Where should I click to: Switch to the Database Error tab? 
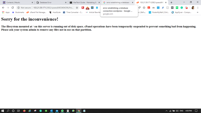tap(51, 2)
